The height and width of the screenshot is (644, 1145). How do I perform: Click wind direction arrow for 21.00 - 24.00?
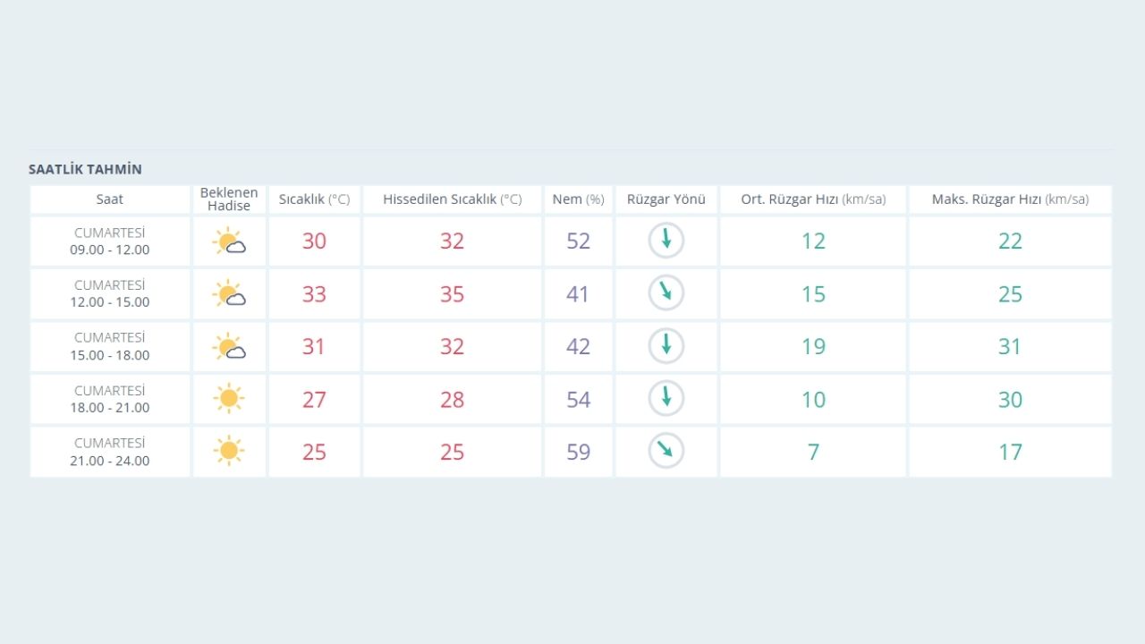tap(666, 452)
